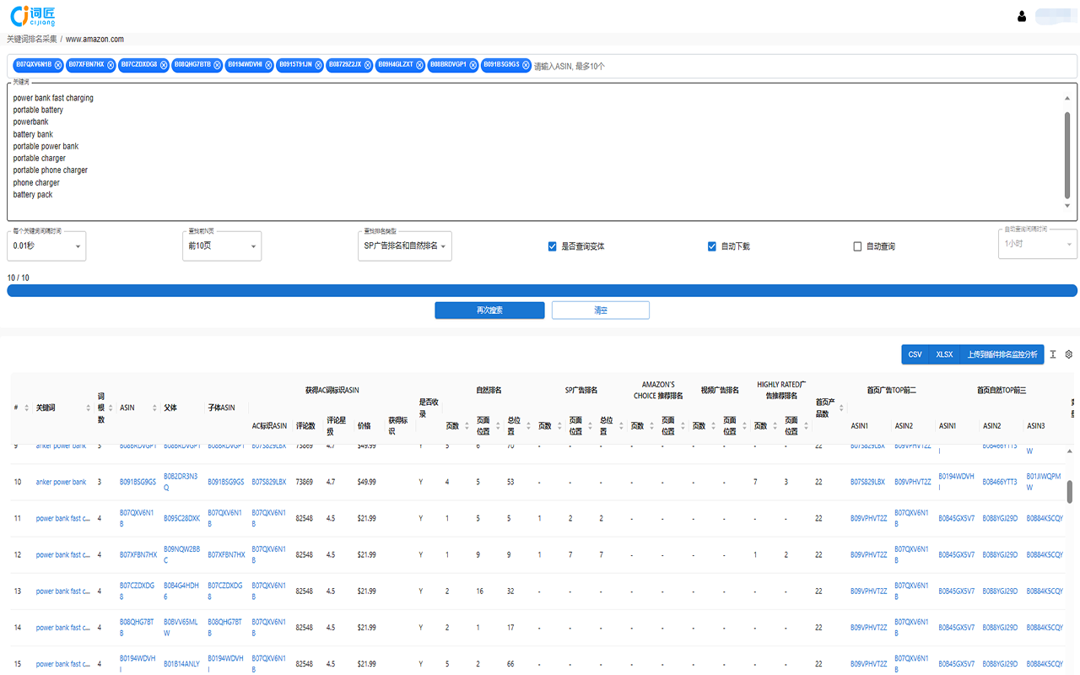Open the user account avatar icon
This screenshot has height=675, width=1080.
(1022, 16)
